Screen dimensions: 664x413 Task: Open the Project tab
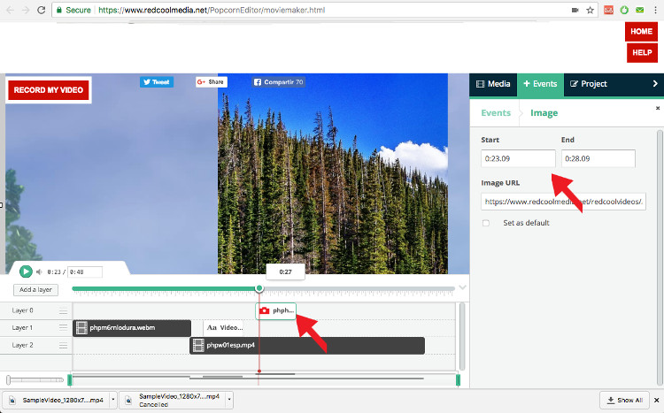(589, 84)
